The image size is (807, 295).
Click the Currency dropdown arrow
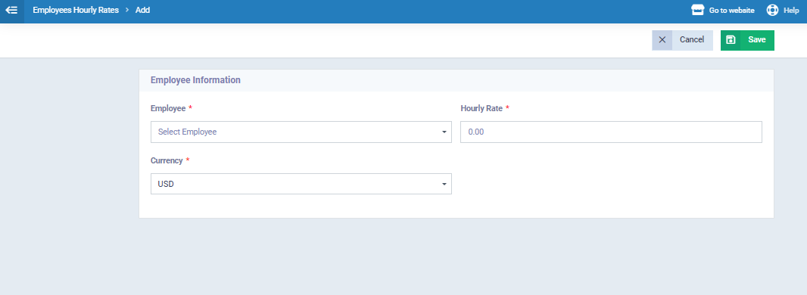[444, 184]
